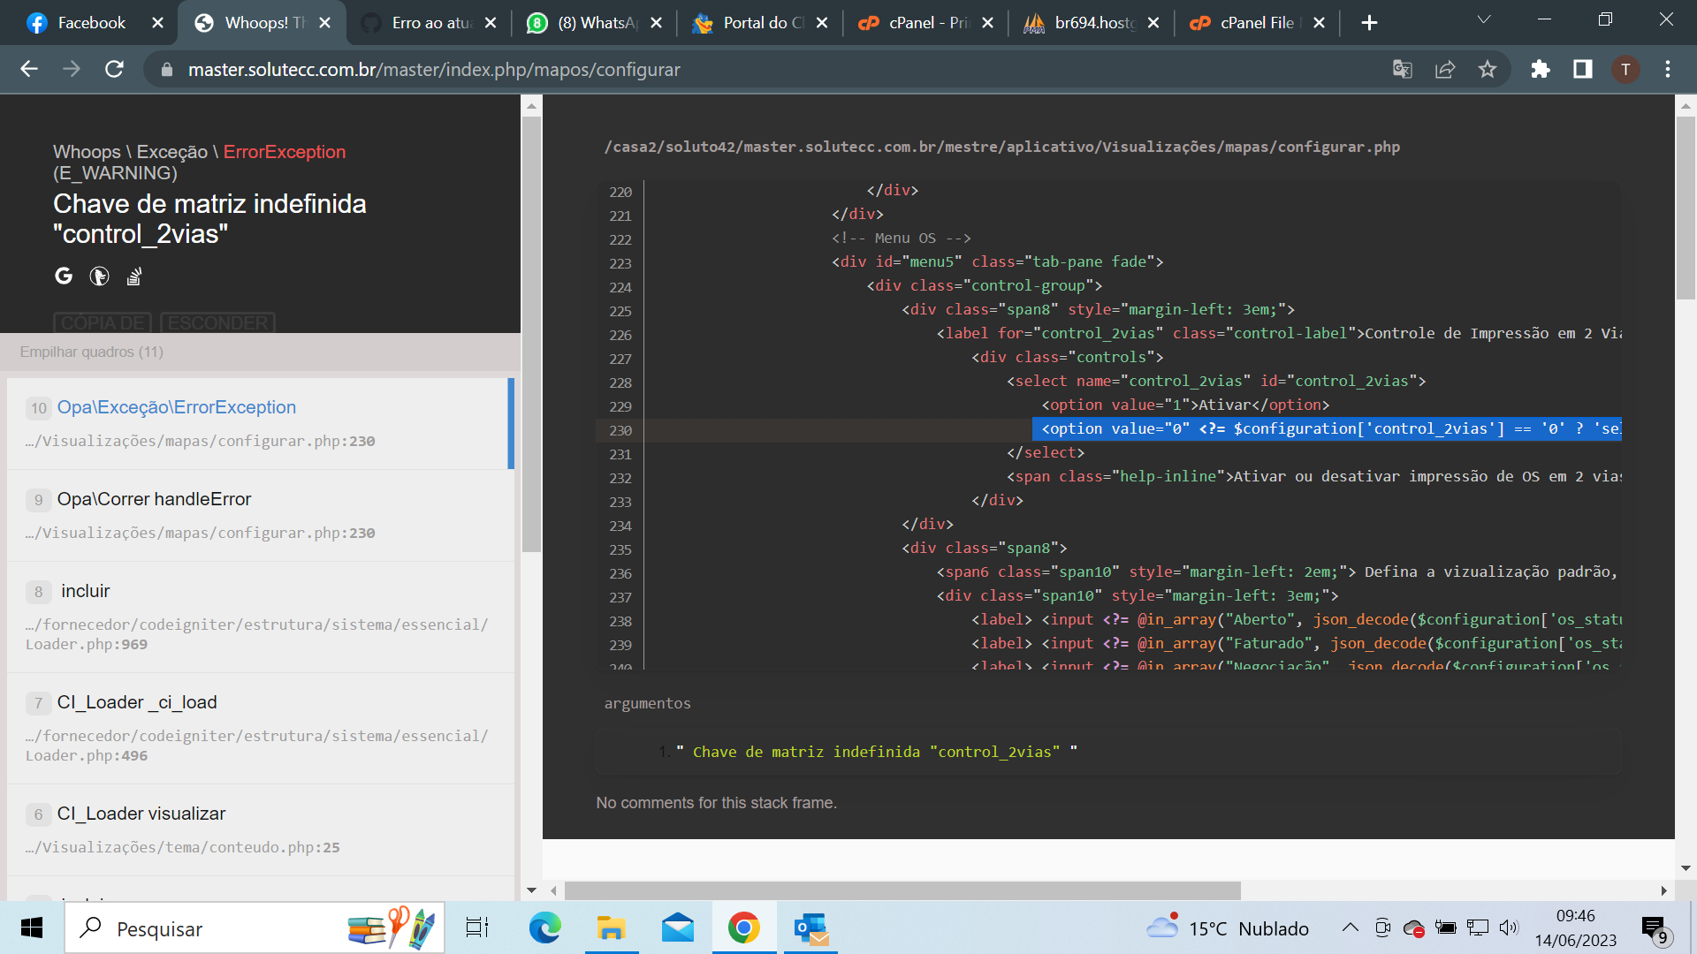Open File Explorer from the taskbar
1697x954 pixels.
(611, 928)
